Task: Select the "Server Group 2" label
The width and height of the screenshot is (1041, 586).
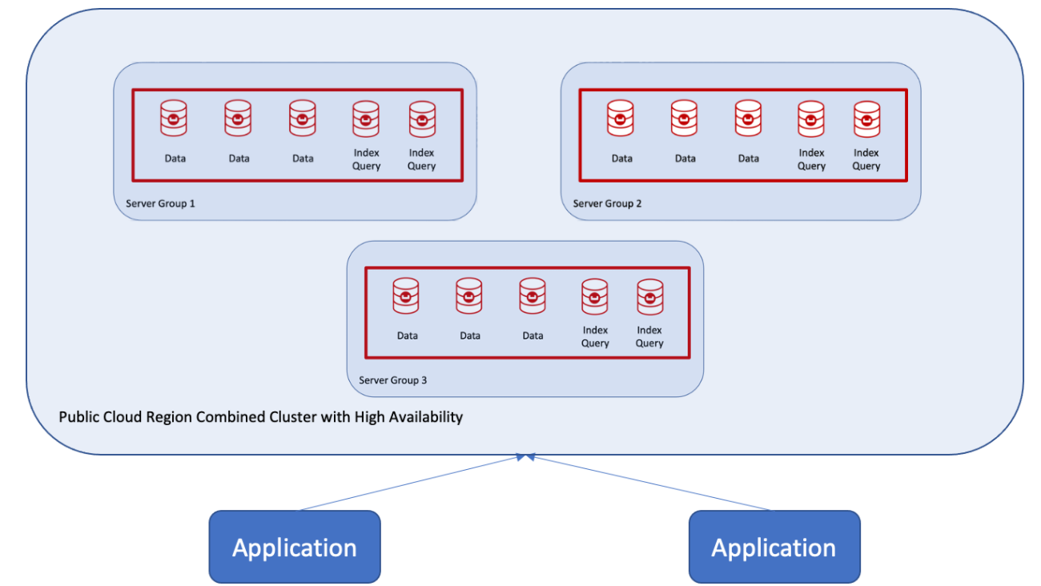Action: 607,203
